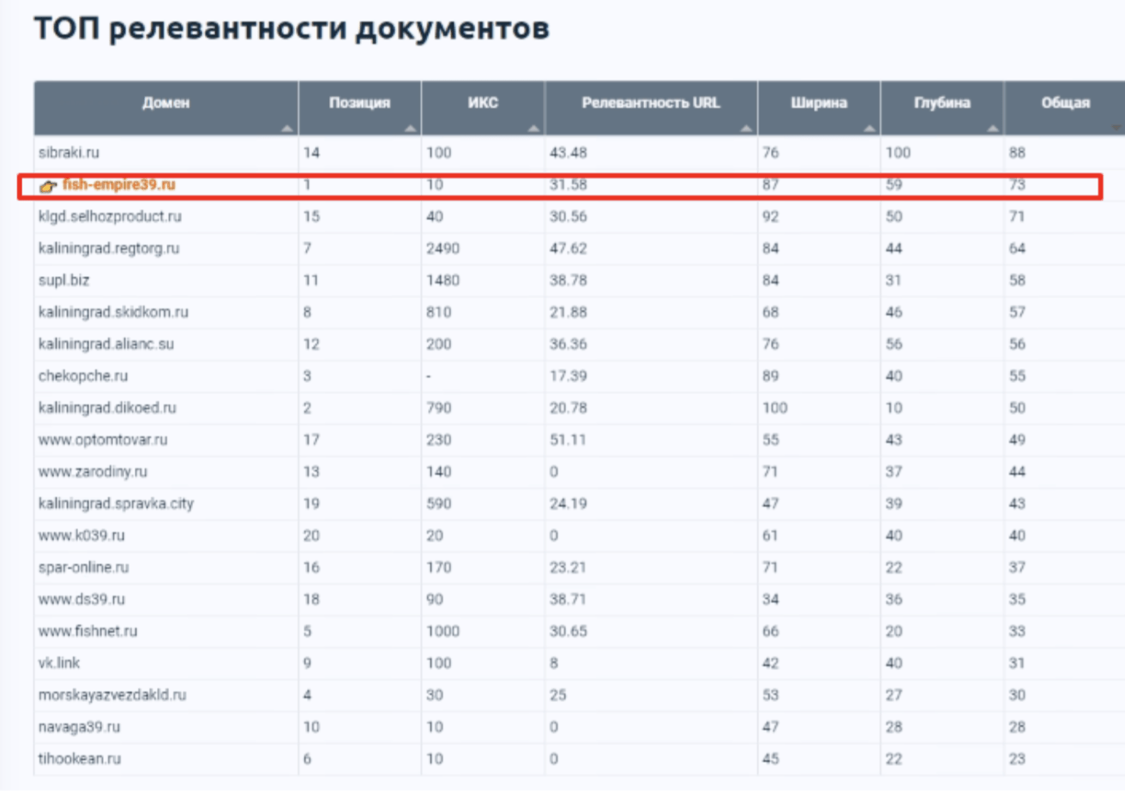Sort by the Глубина column header
Image resolution: width=1125 pixels, height=791 pixels.
[x=942, y=108]
